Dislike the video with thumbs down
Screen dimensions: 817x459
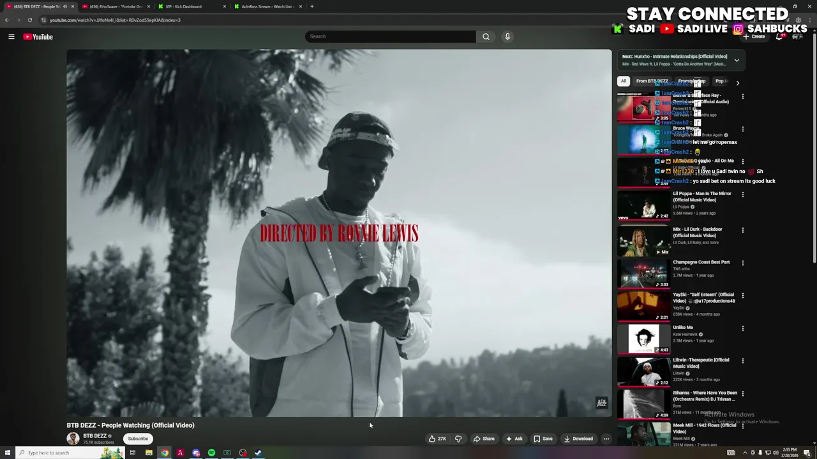[x=458, y=439]
